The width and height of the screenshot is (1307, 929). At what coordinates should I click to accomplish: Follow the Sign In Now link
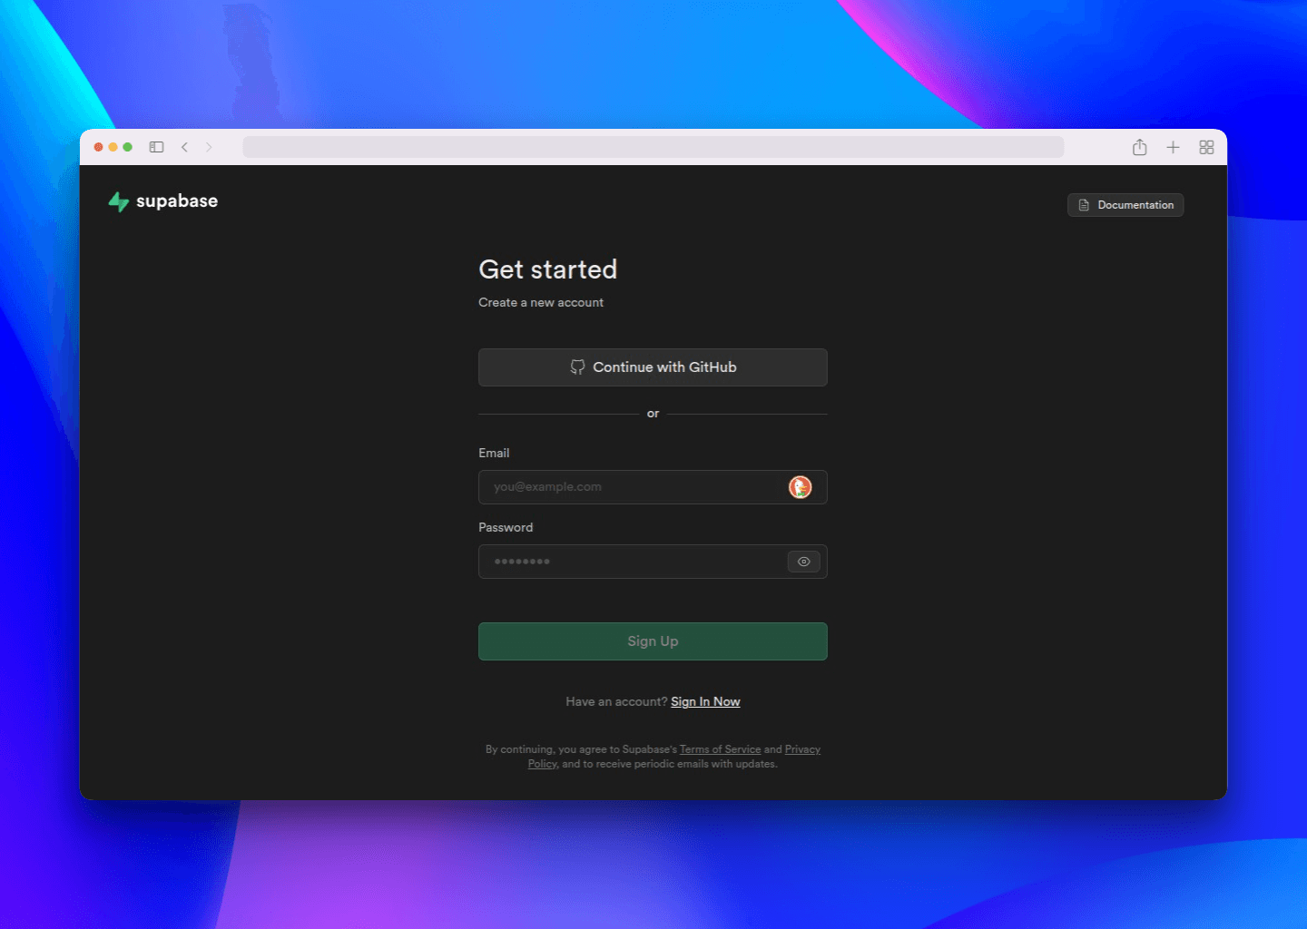pos(705,702)
